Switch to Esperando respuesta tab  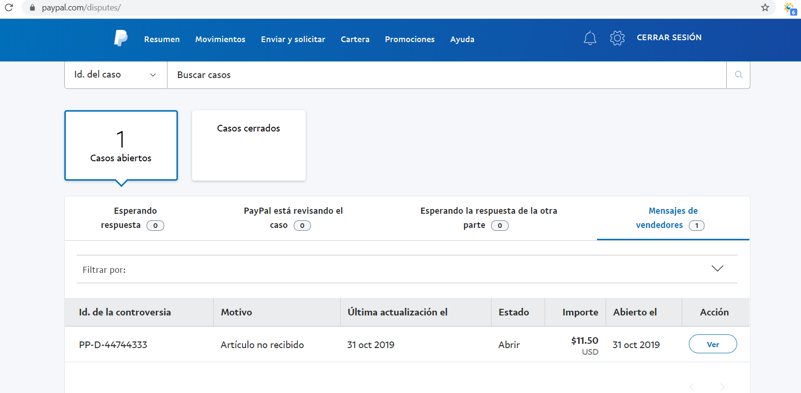[x=132, y=218]
